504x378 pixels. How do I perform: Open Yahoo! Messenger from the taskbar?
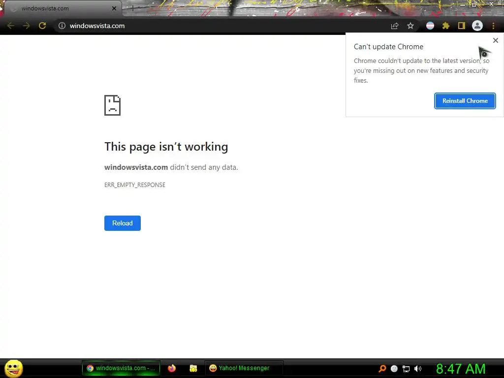click(x=244, y=368)
